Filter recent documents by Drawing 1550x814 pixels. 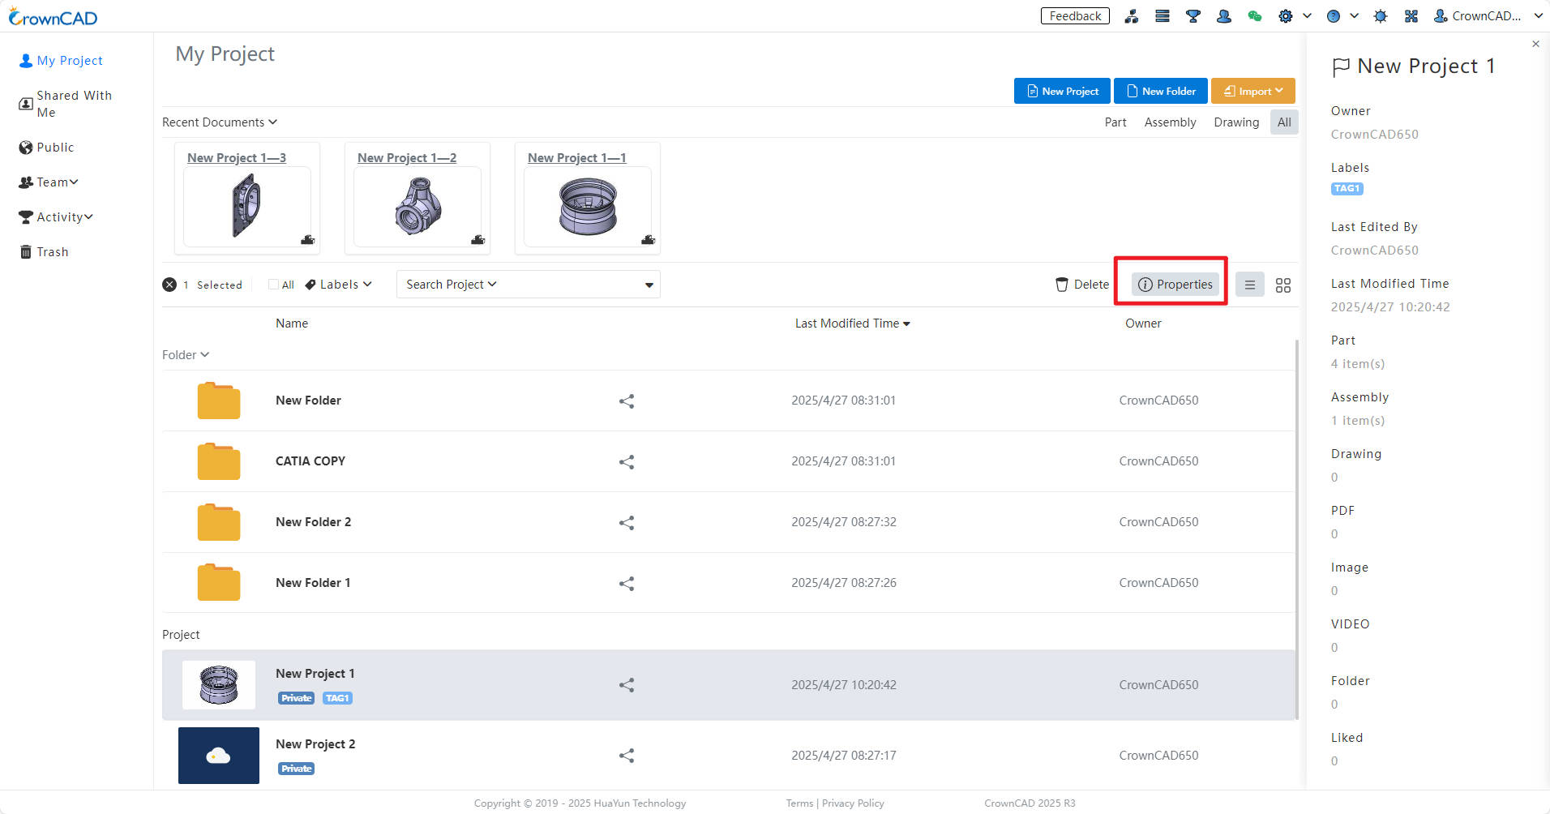point(1236,122)
